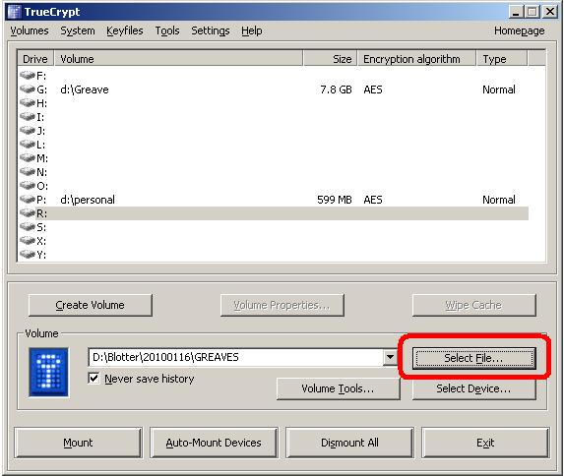This screenshot has height=476, width=564.
Task: Click the TrueCrypt logo icon in Volume section
Action: coord(48,372)
